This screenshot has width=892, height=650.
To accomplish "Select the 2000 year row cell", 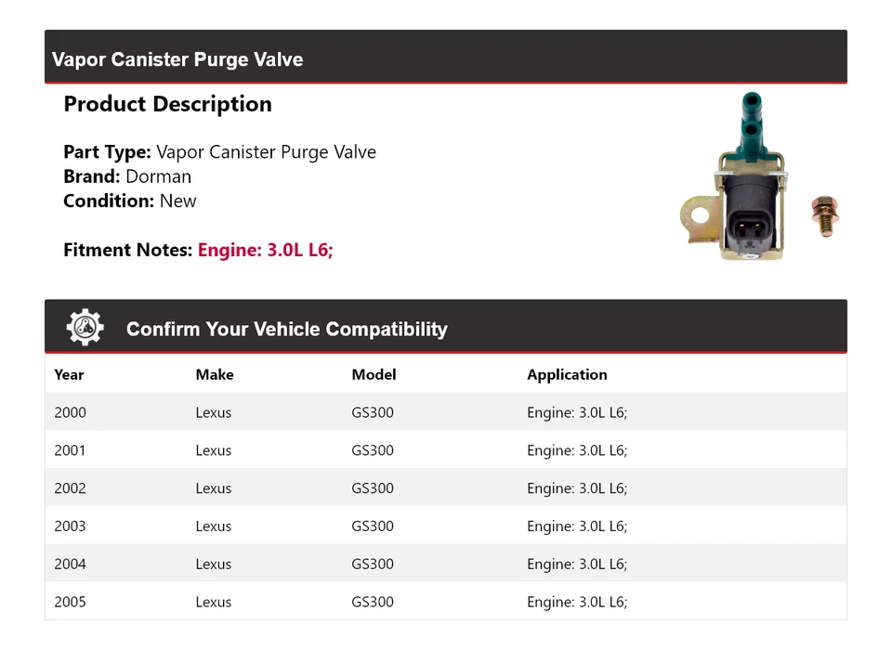I will (x=70, y=412).
